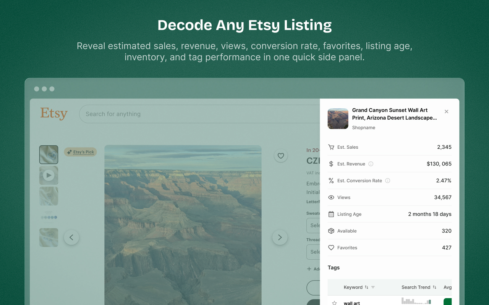Click the Available box icon
Screen dimensions: 489x305
click(331, 231)
